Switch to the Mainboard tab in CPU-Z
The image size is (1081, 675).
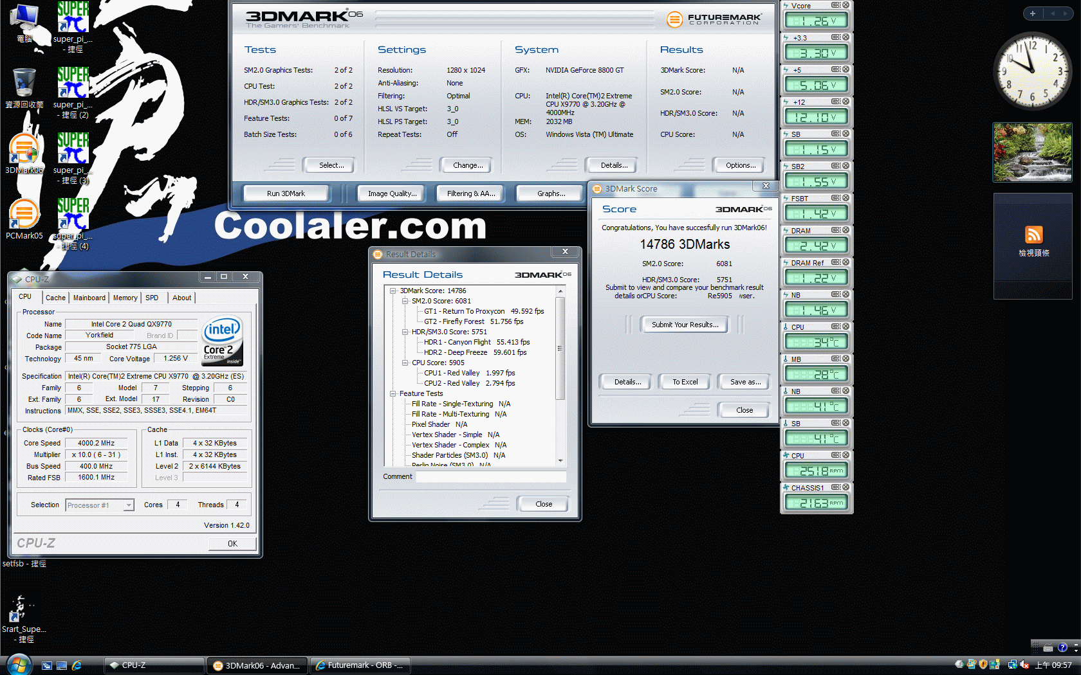coord(89,298)
